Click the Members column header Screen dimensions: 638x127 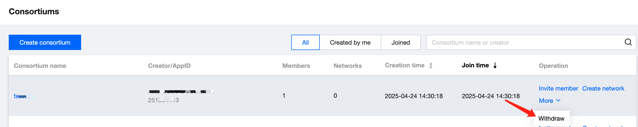click(x=296, y=66)
